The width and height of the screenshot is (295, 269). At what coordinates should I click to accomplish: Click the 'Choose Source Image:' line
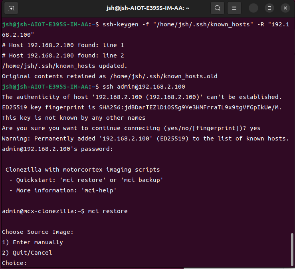coord(38,232)
